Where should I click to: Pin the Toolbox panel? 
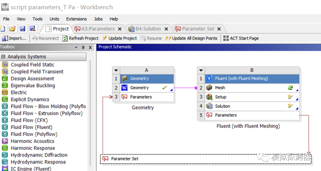pos(83,47)
